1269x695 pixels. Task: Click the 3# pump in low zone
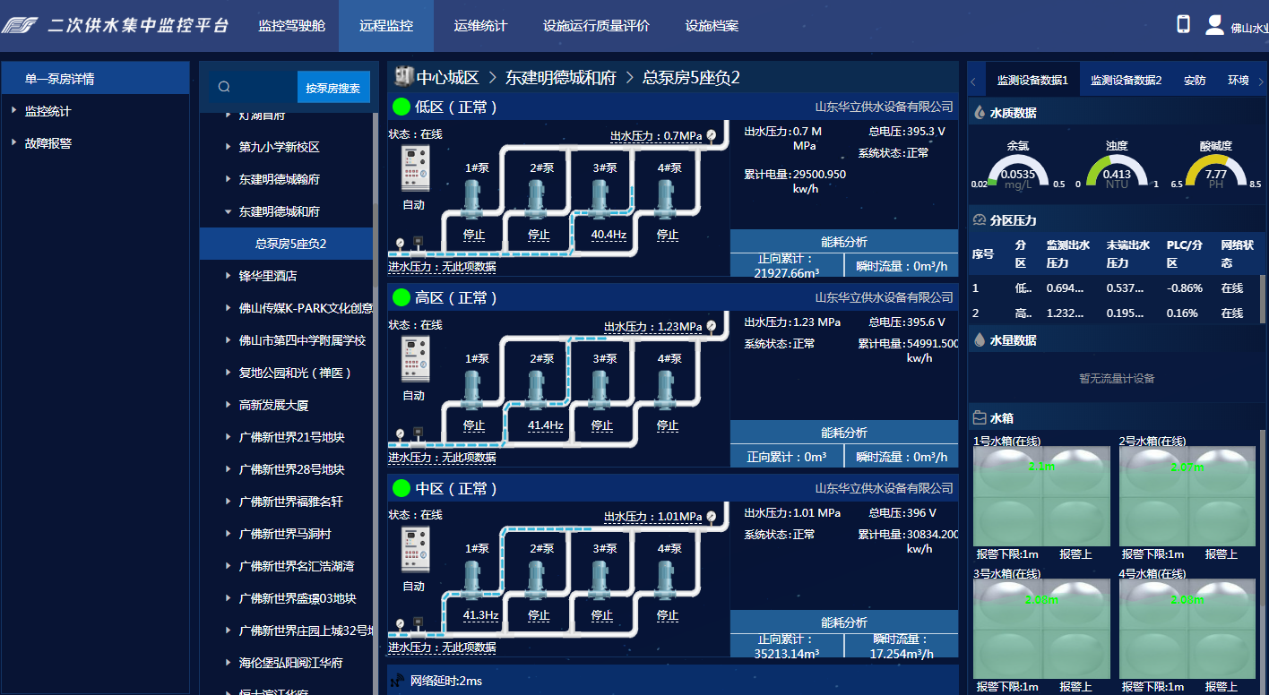[x=600, y=200]
